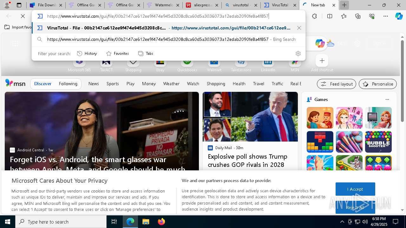
Task: Filter suggestions by Tabs
Action: [146, 54]
